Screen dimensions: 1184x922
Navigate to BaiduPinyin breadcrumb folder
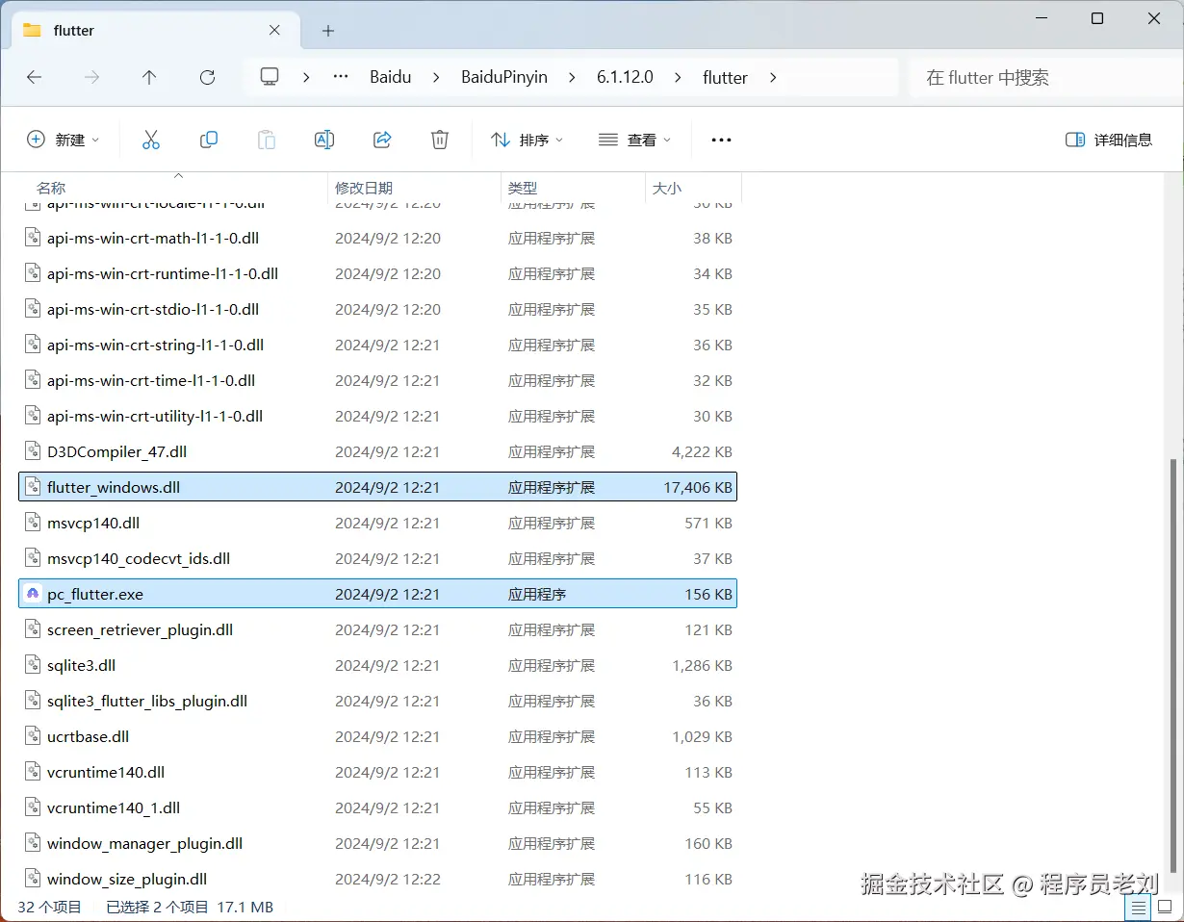coord(504,77)
